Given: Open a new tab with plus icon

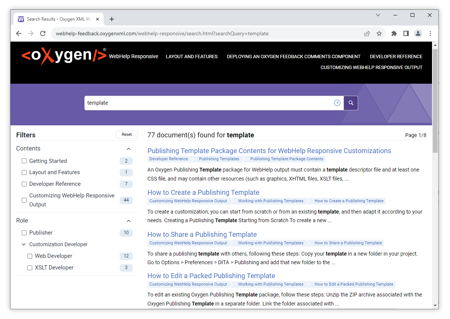Looking at the screenshot, I should 112,19.
